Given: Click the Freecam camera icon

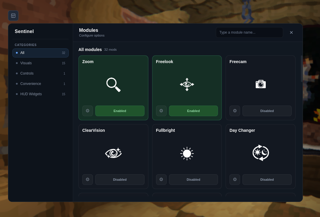Looking at the screenshot, I should tap(261, 84).
